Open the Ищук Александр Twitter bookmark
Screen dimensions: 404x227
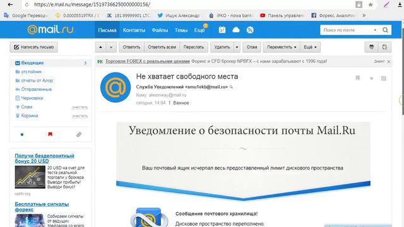(x=179, y=15)
